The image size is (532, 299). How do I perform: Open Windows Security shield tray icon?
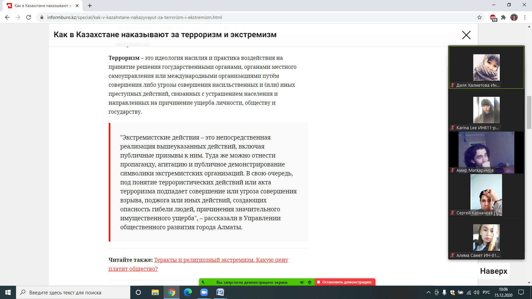(x=453, y=292)
